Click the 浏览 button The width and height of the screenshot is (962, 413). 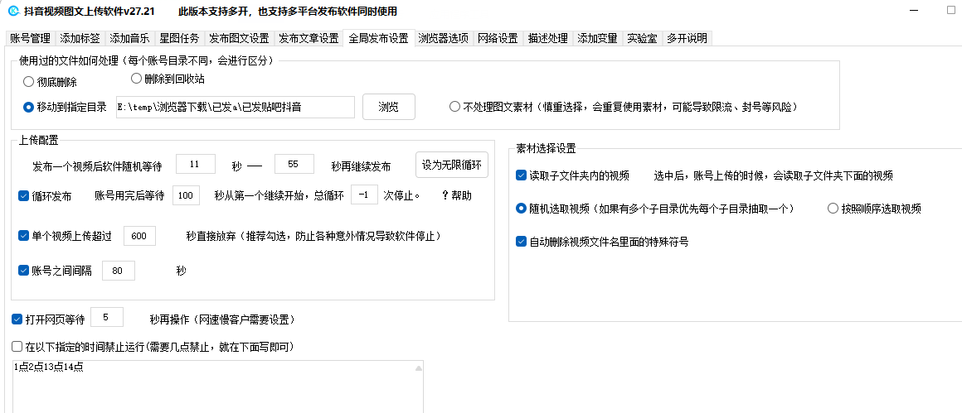point(389,107)
